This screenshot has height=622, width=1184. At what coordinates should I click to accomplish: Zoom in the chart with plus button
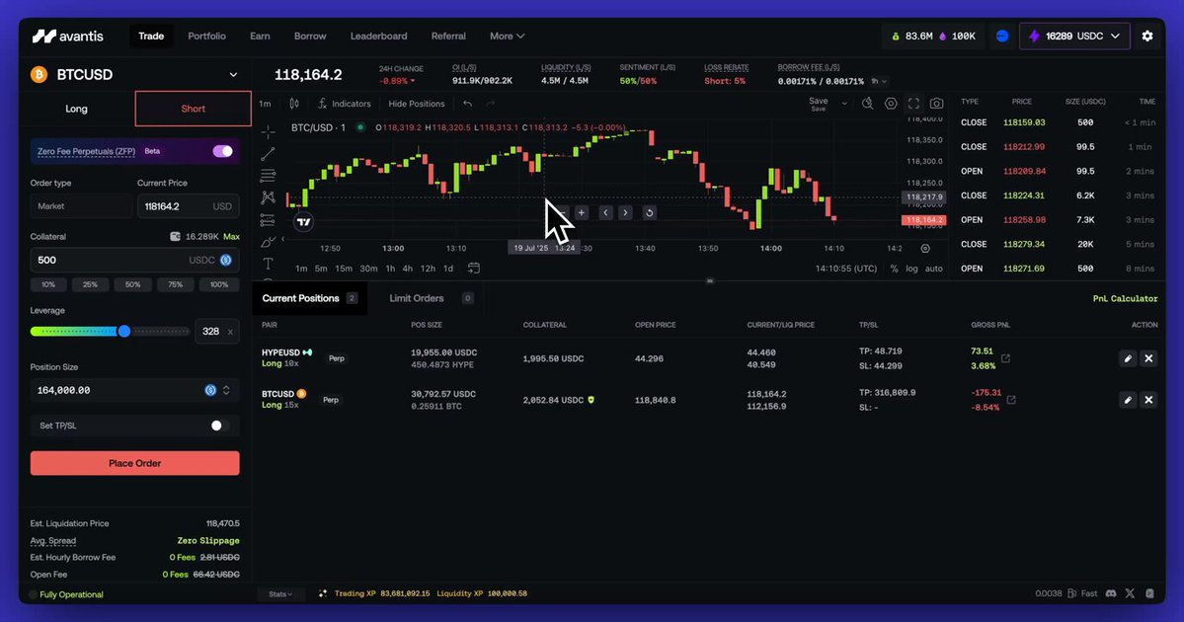(582, 213)
